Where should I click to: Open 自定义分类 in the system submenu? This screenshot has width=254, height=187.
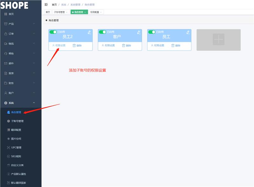point(17,165)
